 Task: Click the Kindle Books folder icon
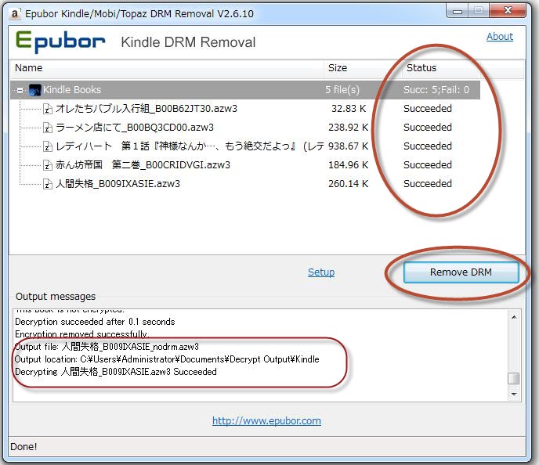tap(34, 90)
